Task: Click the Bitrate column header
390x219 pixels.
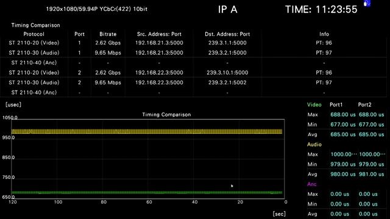Action: 108,34
